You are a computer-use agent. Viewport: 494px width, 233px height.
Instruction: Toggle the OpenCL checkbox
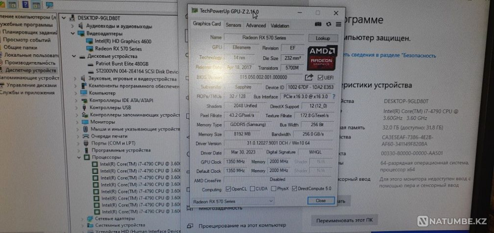point(228,189)
